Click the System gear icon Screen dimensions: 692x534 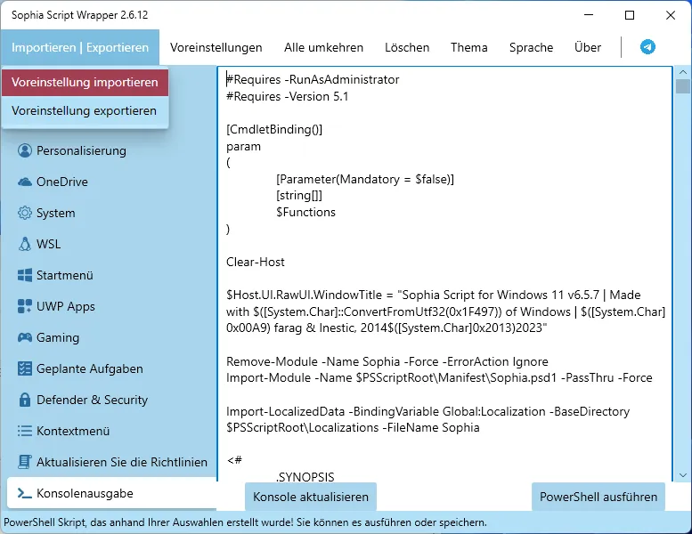tap(25, 213)
